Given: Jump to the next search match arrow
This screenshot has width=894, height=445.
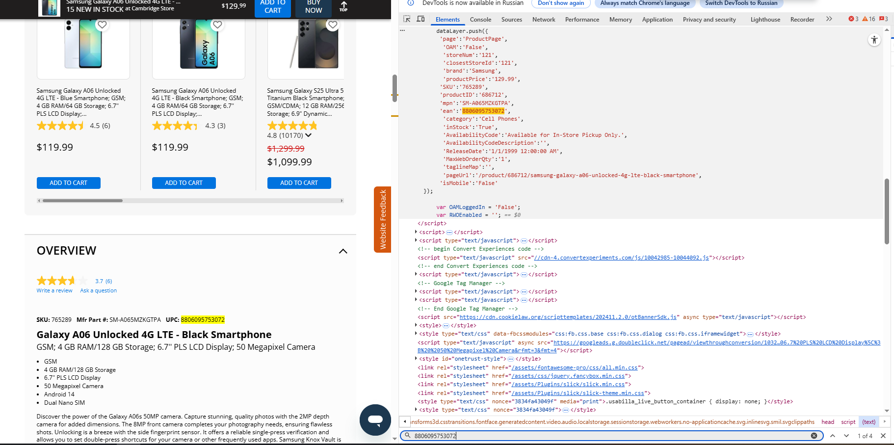Looking at the screenshot, I should point(846,436).
